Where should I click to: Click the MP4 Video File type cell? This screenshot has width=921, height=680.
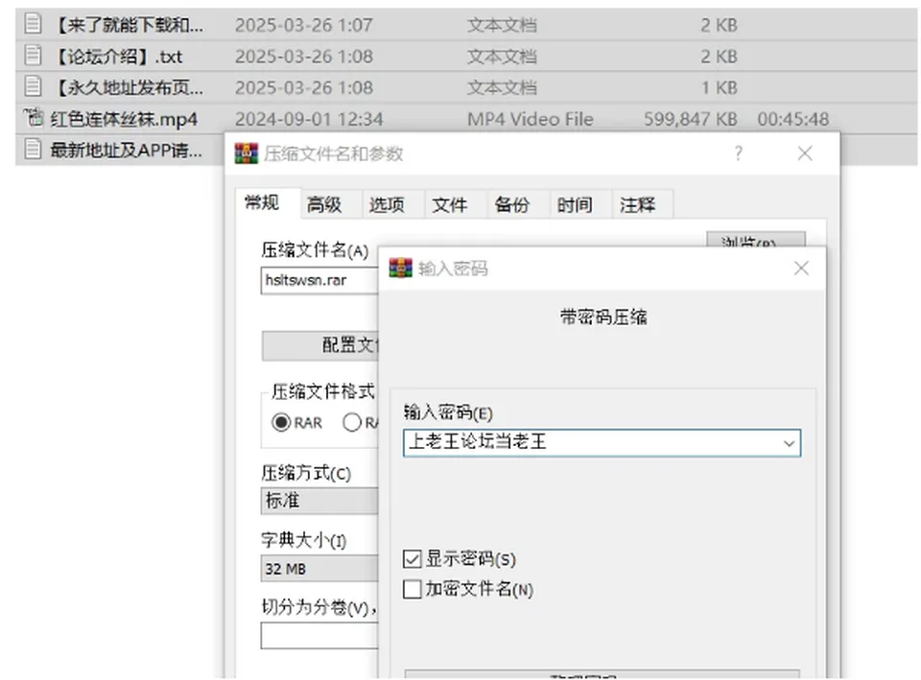[x=531, y=119]
